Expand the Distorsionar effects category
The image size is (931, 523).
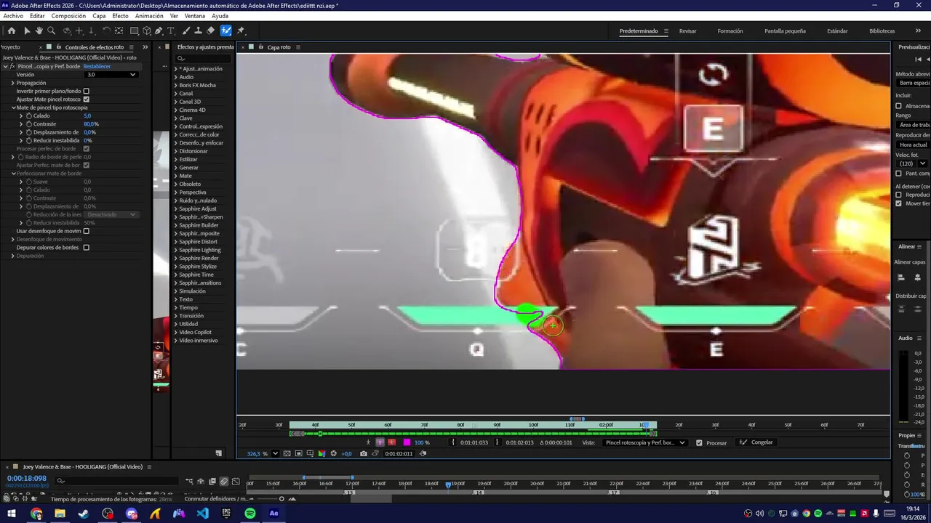[175, 151]
